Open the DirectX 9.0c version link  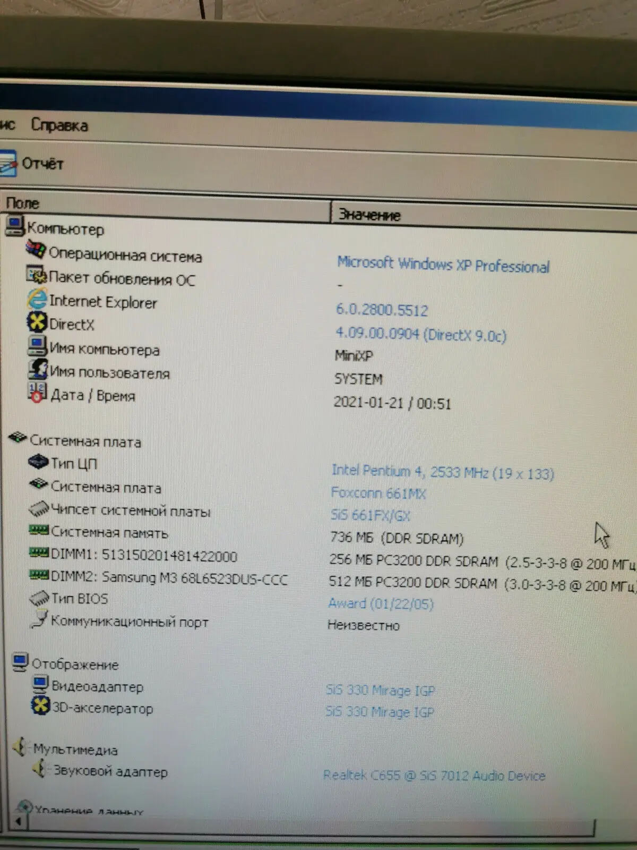[x=420, y=335]
